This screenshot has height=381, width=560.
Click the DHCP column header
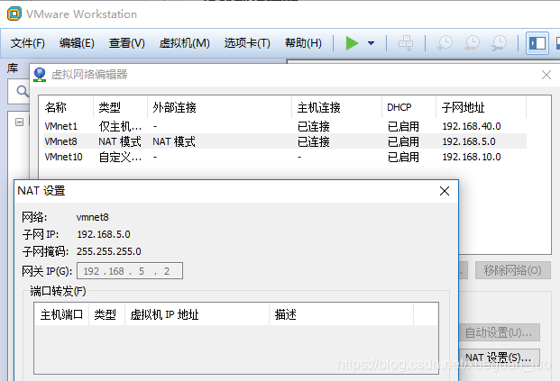coord(409,107)
